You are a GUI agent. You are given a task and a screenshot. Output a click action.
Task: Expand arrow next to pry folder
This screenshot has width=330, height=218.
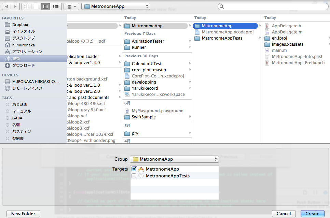click(x=190, y=133)
